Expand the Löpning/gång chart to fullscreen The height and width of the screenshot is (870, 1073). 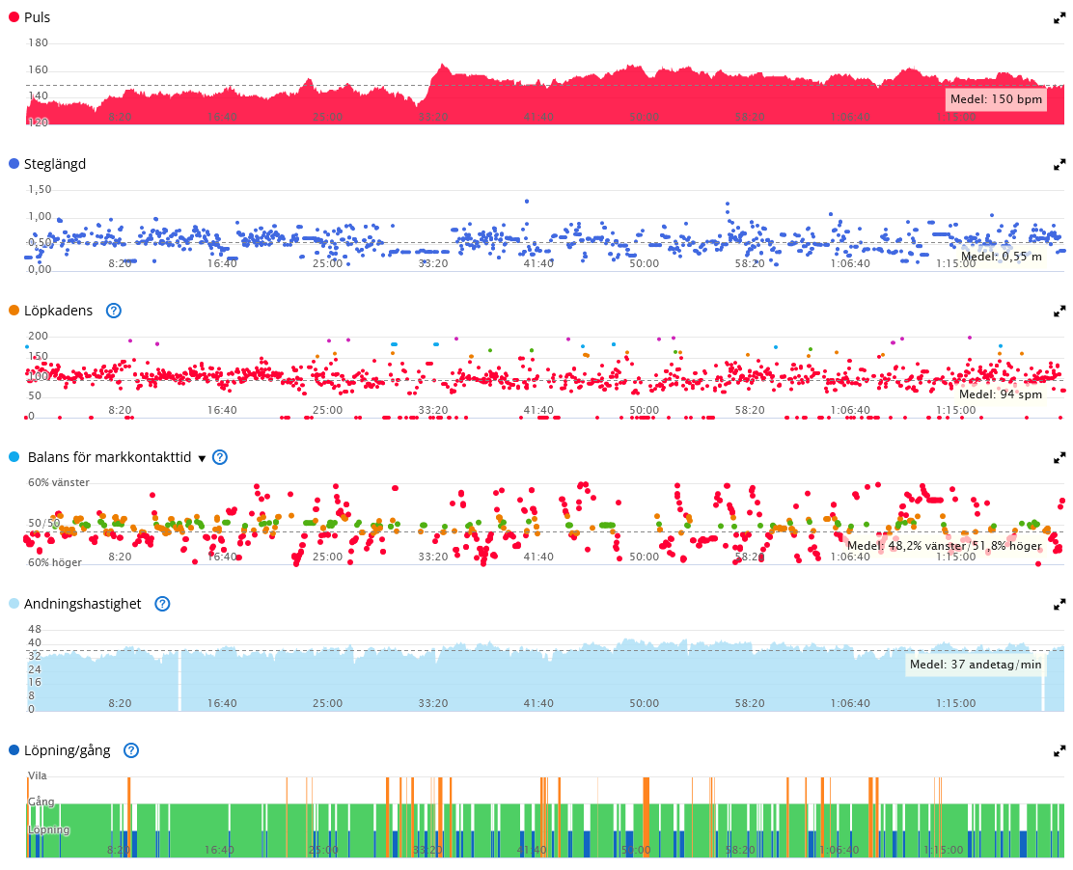coord(1059,751)
